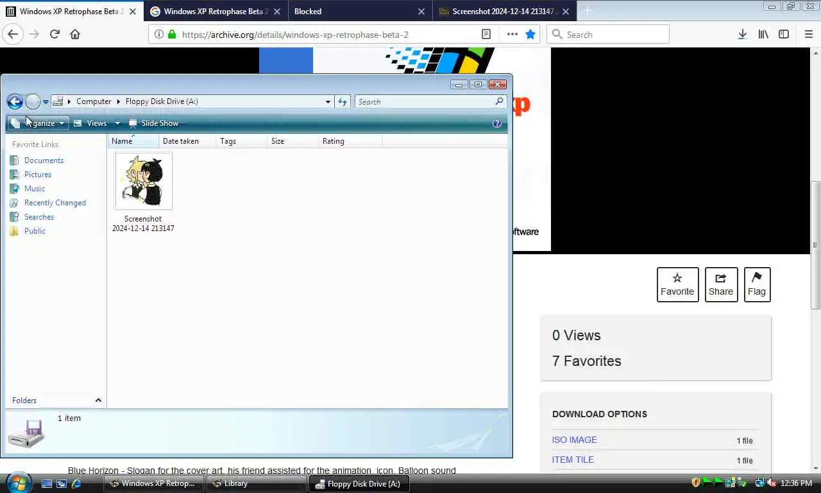Open the Firefox downloads panel
Screen dimensions: 821x493
[x=742, y=35]
